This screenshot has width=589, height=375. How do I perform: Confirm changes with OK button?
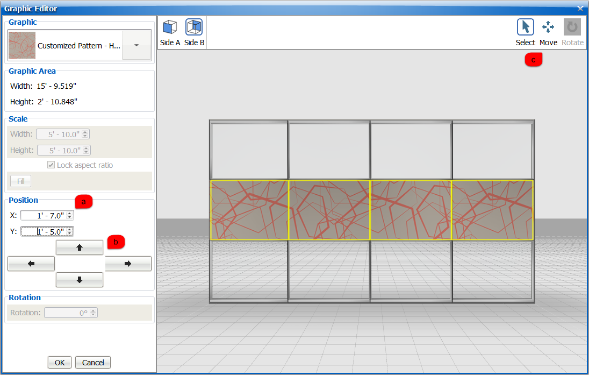(60, 363)
